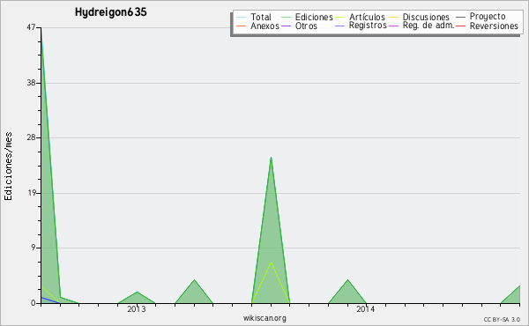The height and width of the screenshot is (326, 529).
Task: Click the Otros legend entry
Action: coord(299,26)
